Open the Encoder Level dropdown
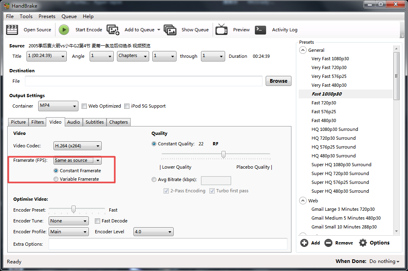Image resolution: width=408 pixels, height=271 pixels. click(x=154, y=232)
